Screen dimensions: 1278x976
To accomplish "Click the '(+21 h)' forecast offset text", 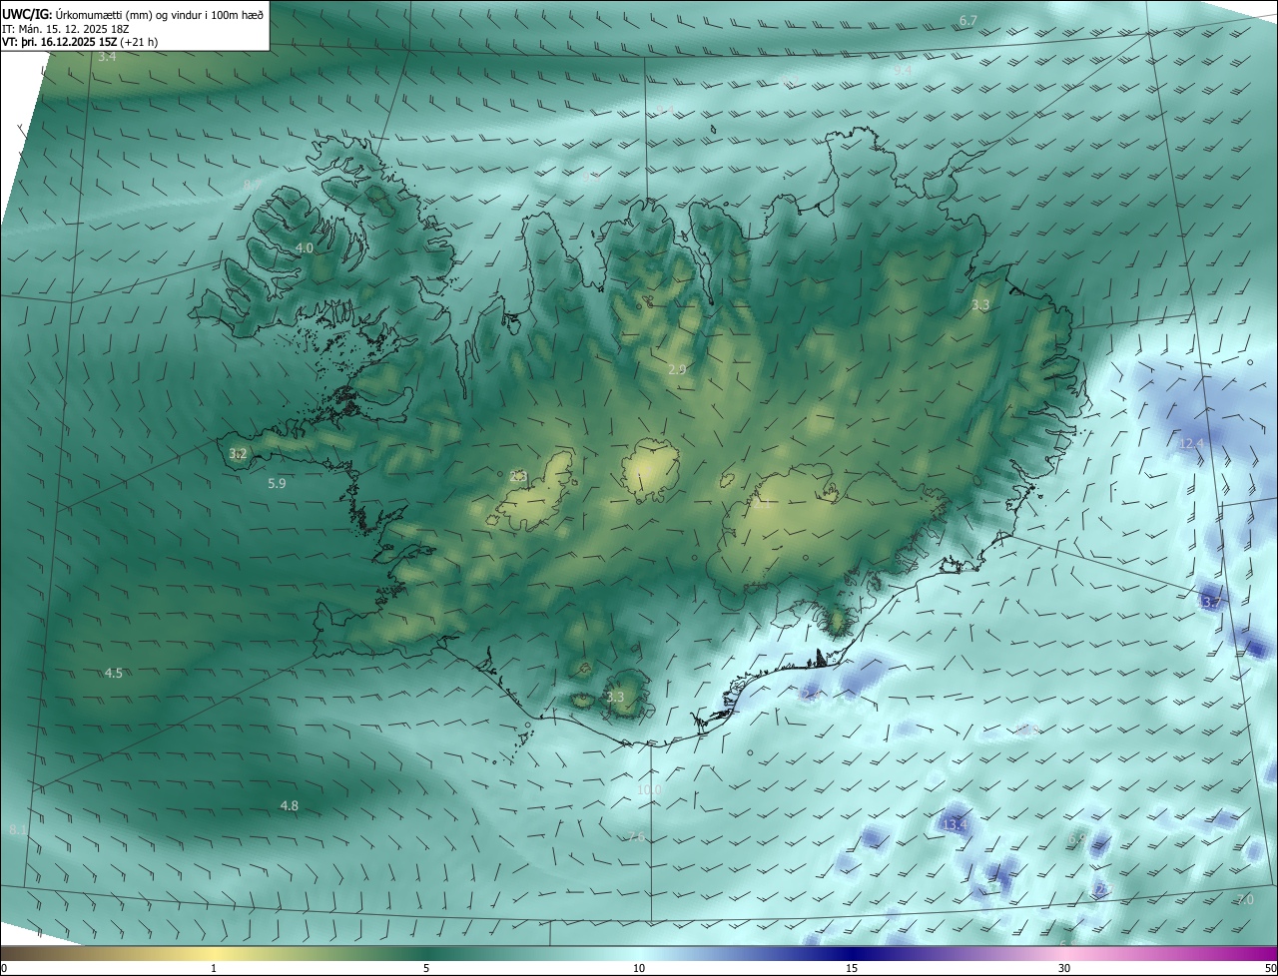I will click(138, 42).
